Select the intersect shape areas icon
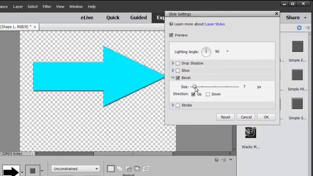 tap(137, 169)
